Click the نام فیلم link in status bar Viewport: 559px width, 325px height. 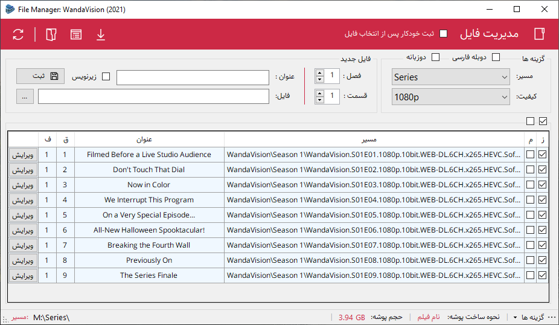point(429,317)
